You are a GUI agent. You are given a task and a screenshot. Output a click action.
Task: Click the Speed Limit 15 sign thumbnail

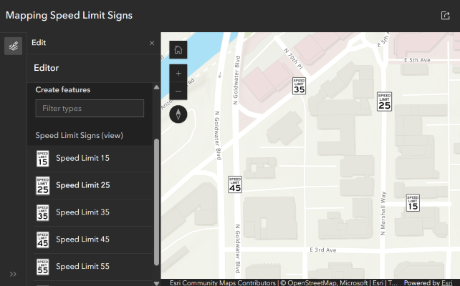[x=42, y=158]
